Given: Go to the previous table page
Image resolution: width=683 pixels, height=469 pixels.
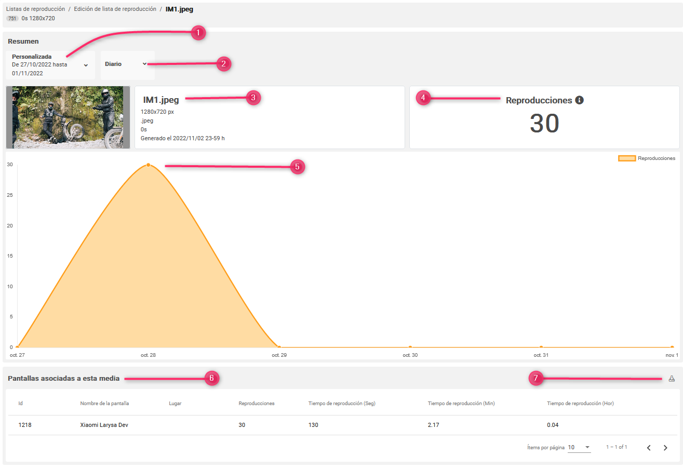Looking at the screenshot, I should (649, 448).
